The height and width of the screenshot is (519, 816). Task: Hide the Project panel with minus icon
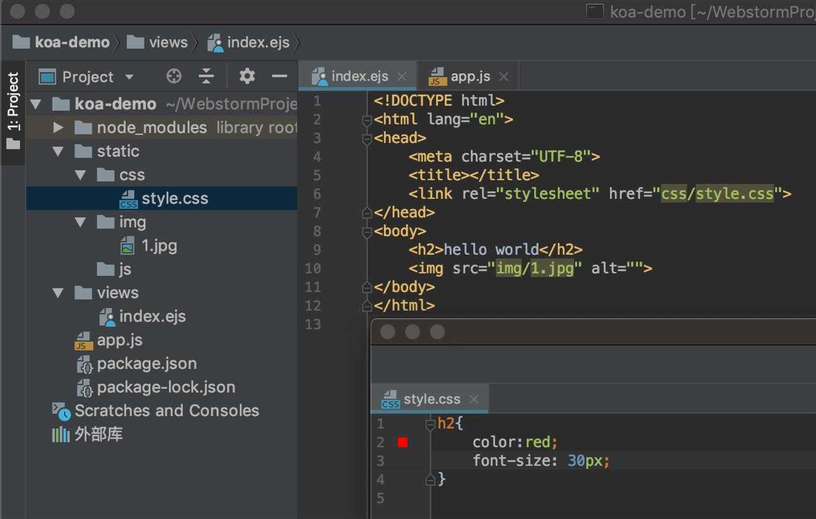point(279,76)
